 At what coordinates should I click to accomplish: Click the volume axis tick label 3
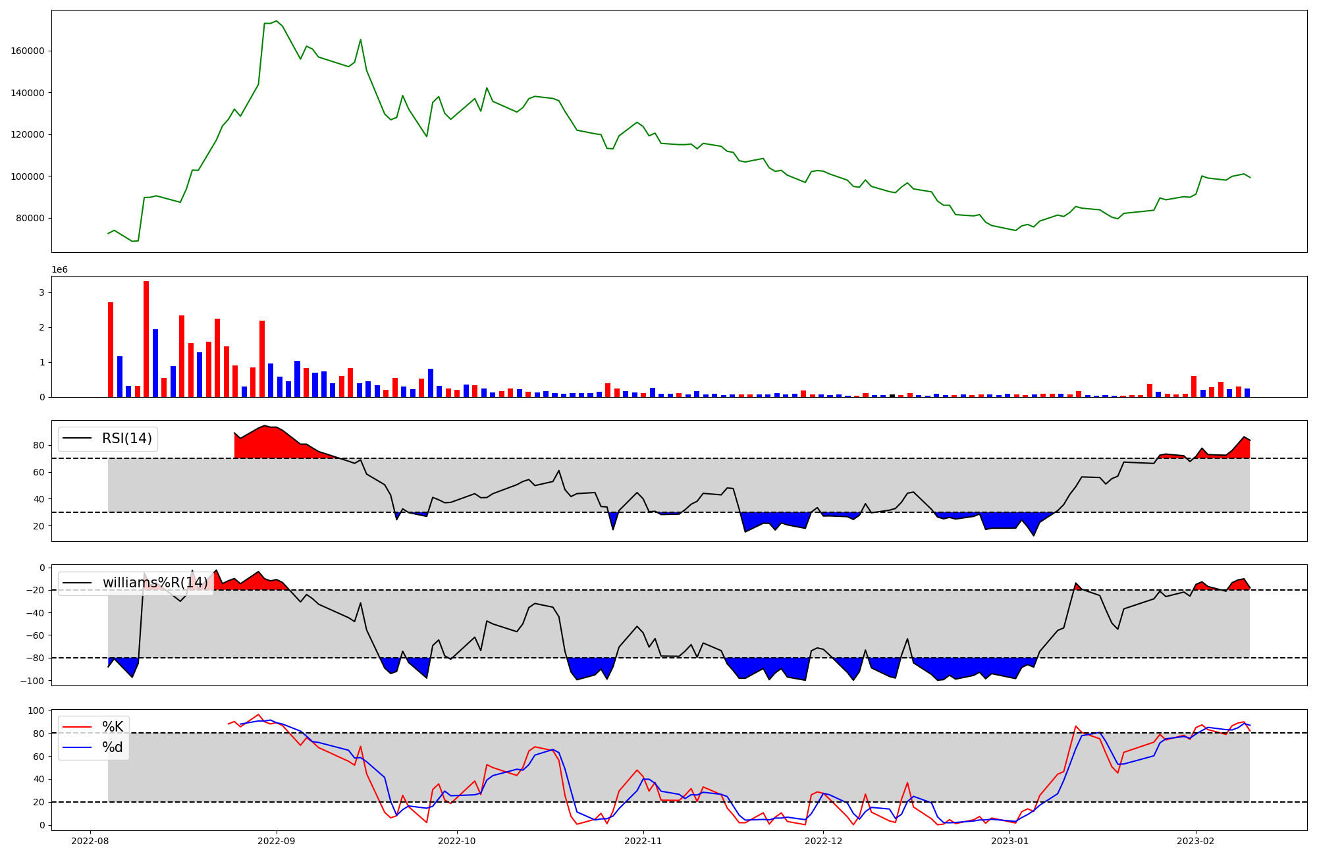(41, 292)
